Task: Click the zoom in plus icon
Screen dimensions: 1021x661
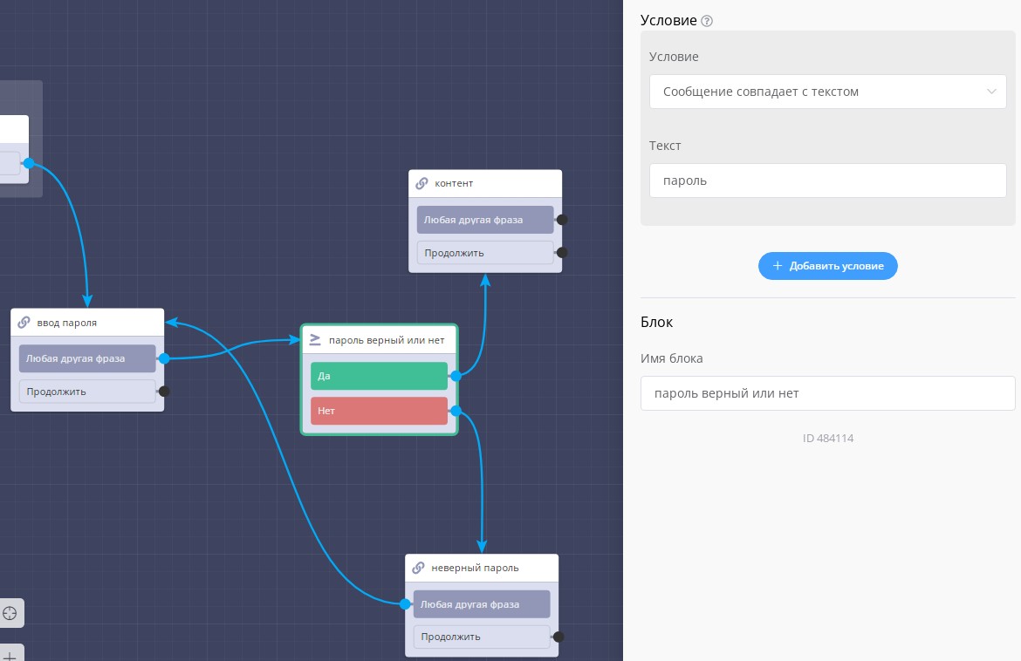Action: click(x=10, y=655)
